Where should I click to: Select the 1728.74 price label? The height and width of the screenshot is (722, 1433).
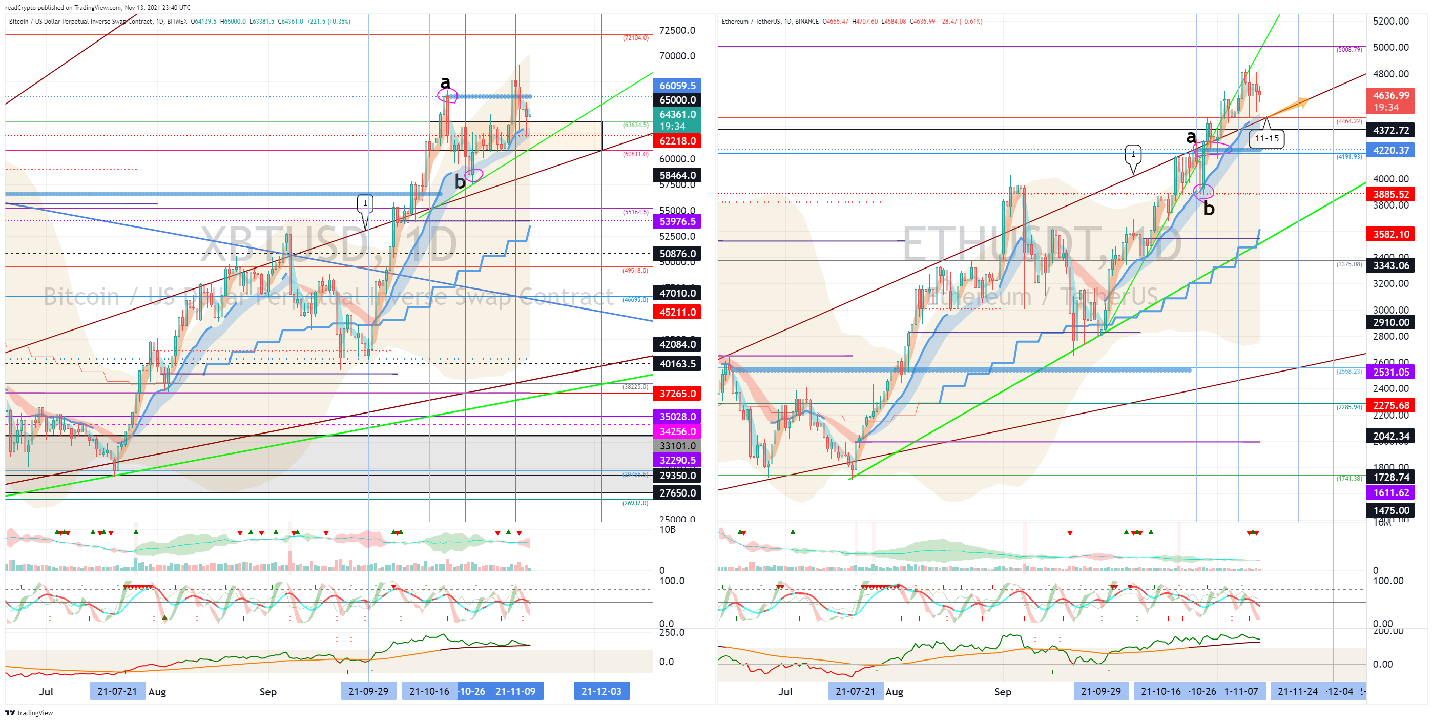(x=1390, y=477)
